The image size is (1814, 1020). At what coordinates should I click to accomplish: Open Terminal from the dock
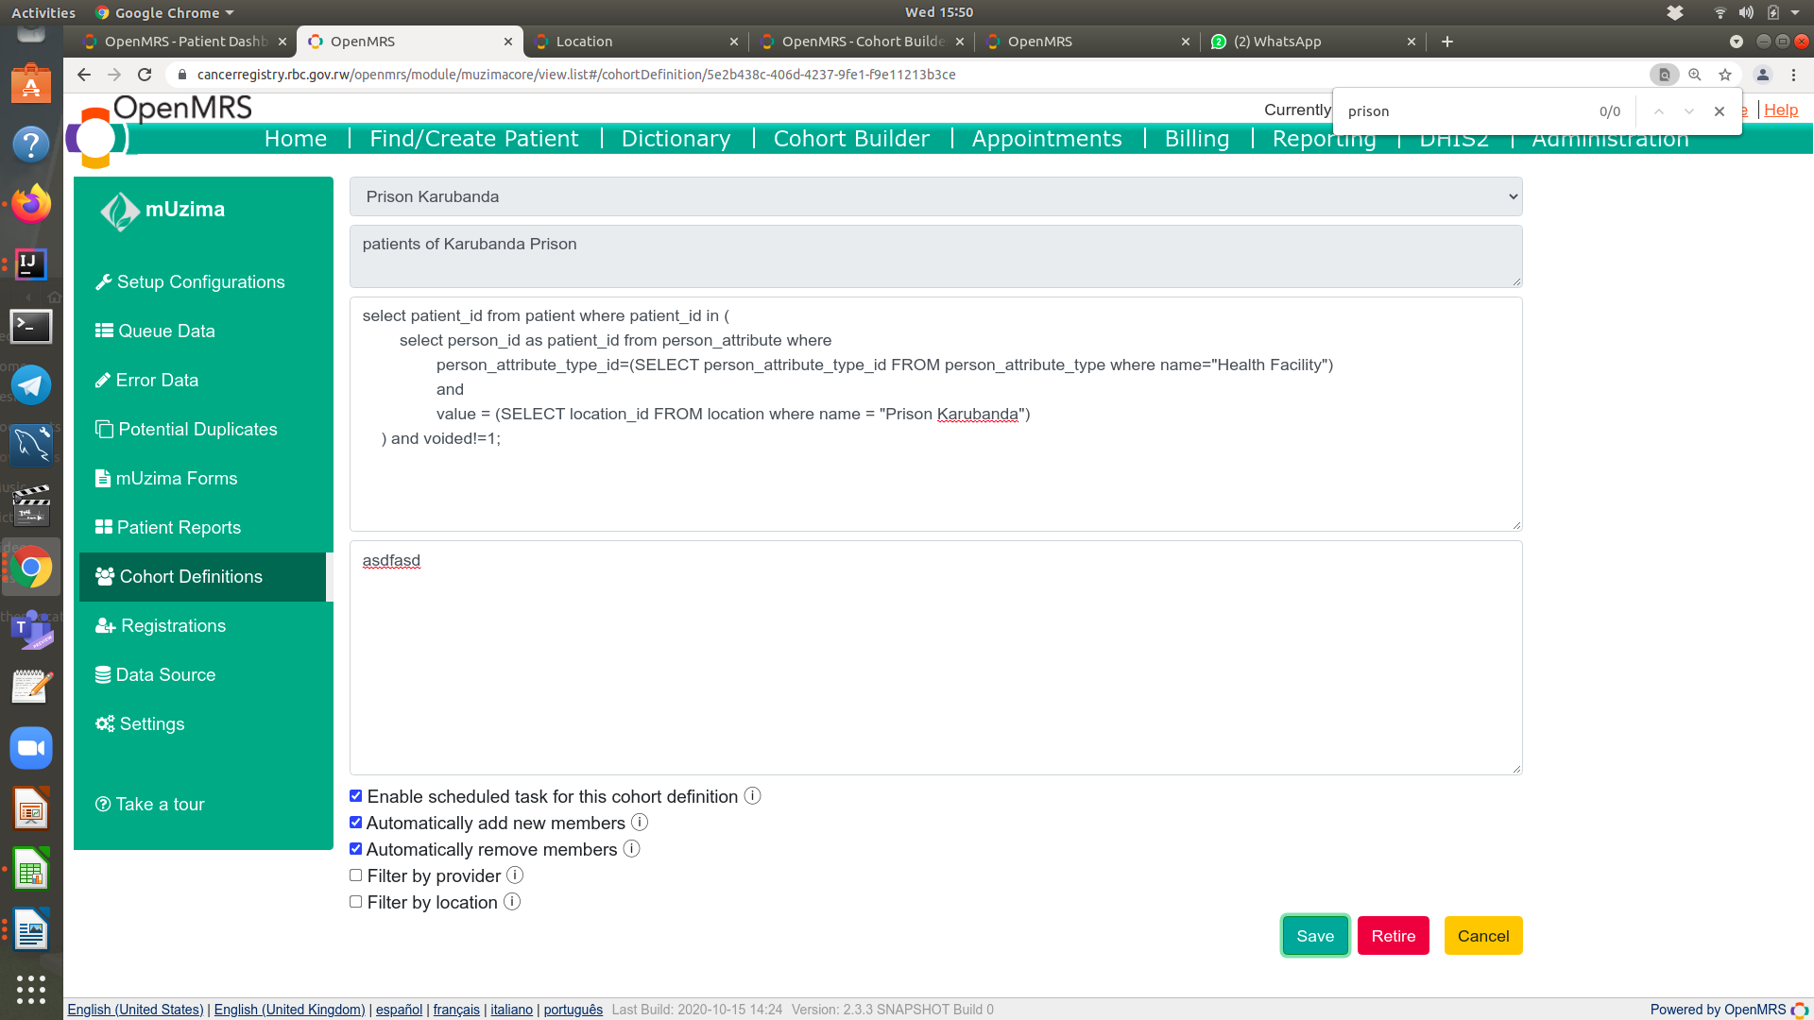[x=31, y=326]
